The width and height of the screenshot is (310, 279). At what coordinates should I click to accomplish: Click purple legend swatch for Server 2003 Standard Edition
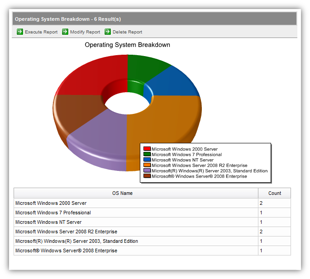click(x=147, y=170)
